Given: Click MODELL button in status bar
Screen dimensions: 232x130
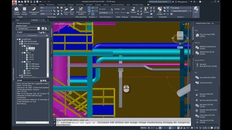Looking at the screenshot, I should (144, 128).
